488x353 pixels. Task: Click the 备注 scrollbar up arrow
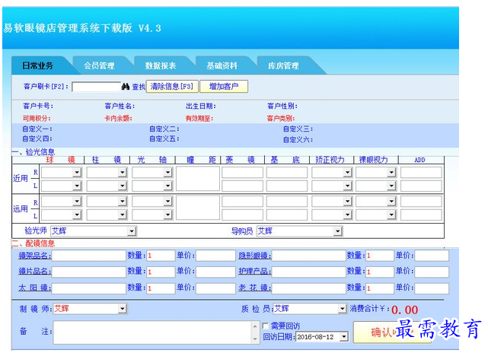[x=255, y=326]
